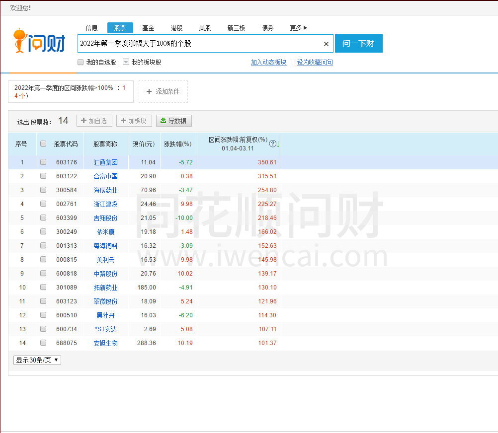Open the 加入动态板块 link
The image size is (498, 433).
(268, 62)
